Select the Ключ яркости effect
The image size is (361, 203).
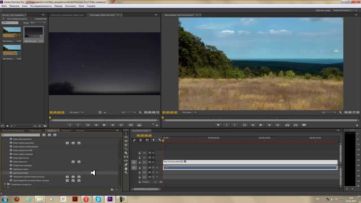tap(20, 162)
